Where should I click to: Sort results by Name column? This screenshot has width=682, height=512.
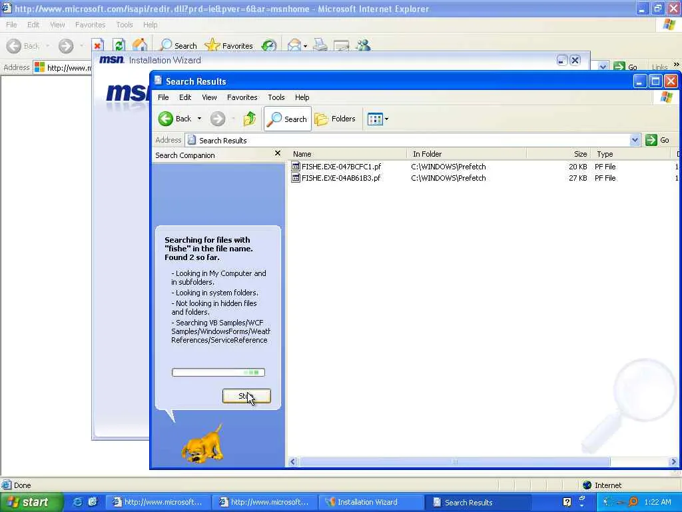click(x=348, y=154)
